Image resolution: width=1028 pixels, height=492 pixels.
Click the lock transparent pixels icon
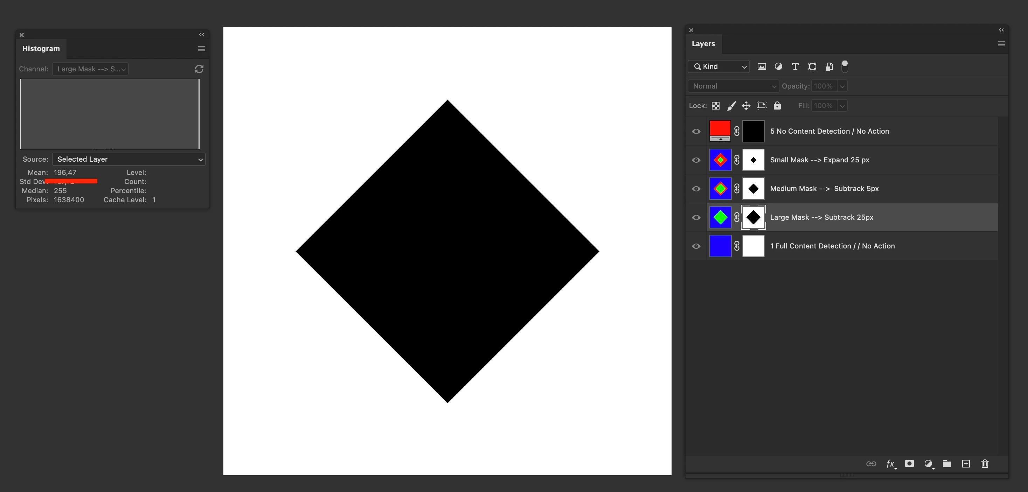pyautogui.click(x=716, y=106)
